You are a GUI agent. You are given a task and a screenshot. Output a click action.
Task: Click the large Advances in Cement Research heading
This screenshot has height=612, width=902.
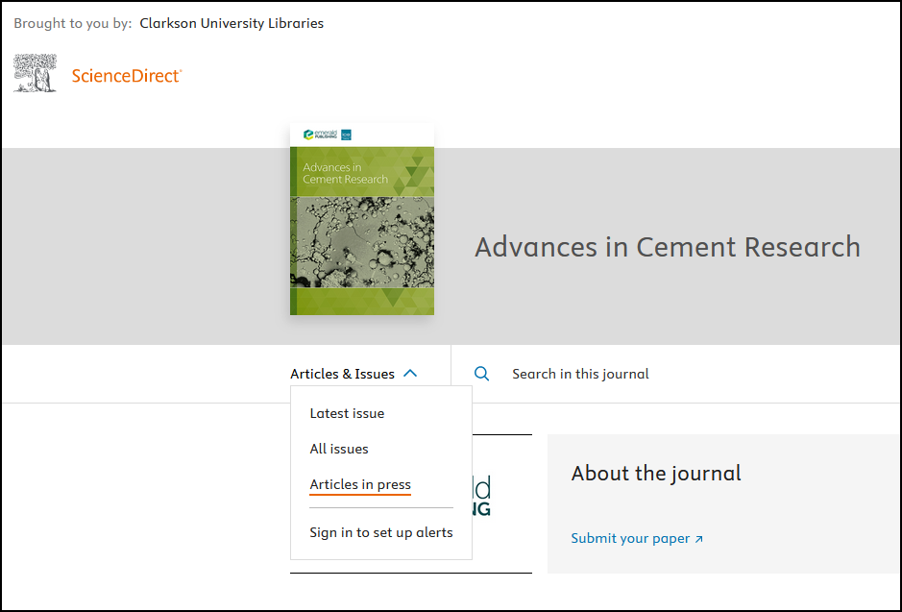(667, 247)
